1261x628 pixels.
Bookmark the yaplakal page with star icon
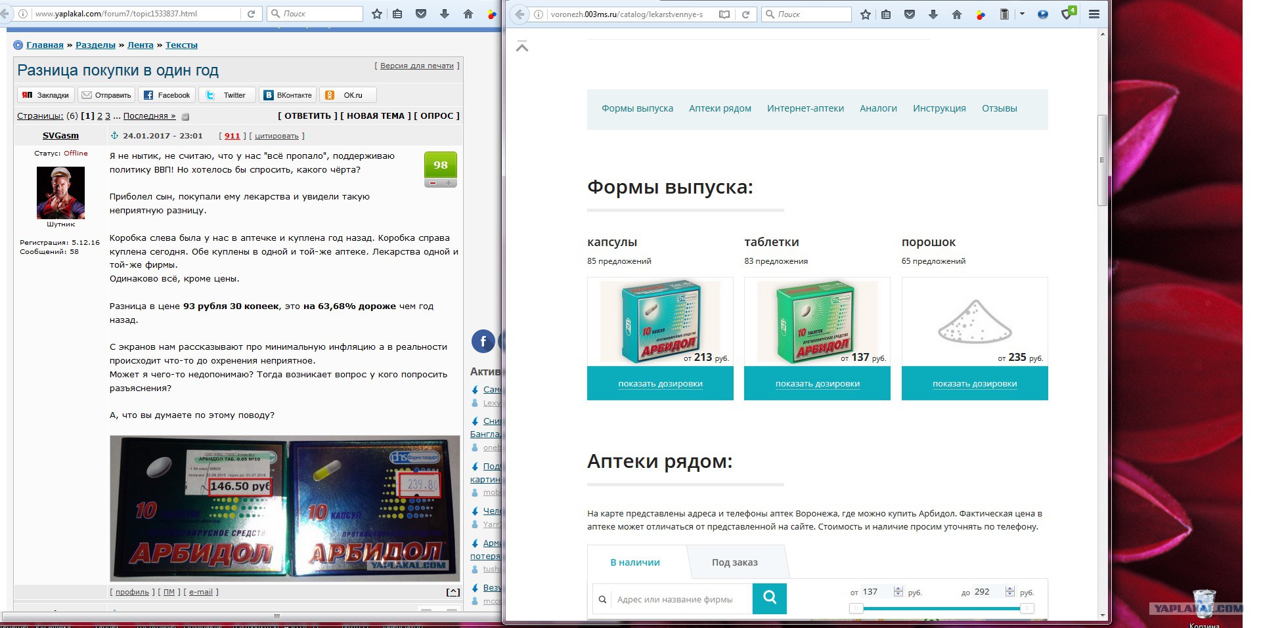377,14
